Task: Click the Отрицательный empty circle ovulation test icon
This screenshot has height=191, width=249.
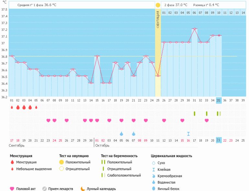Action: [61, 169]
